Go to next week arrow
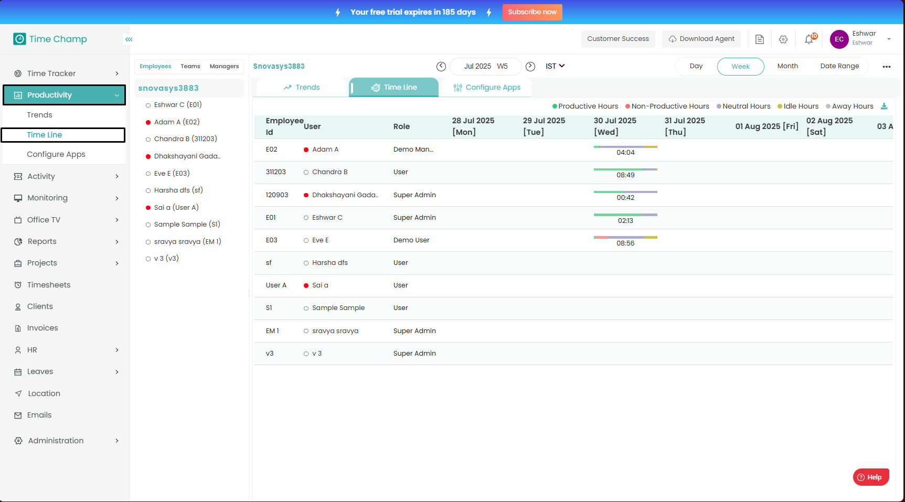The height and width of the screenshot is (502, 905). tap(530, 67)
